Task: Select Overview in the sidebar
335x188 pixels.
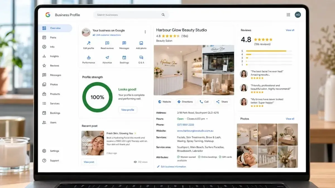Action: (55, 28)
